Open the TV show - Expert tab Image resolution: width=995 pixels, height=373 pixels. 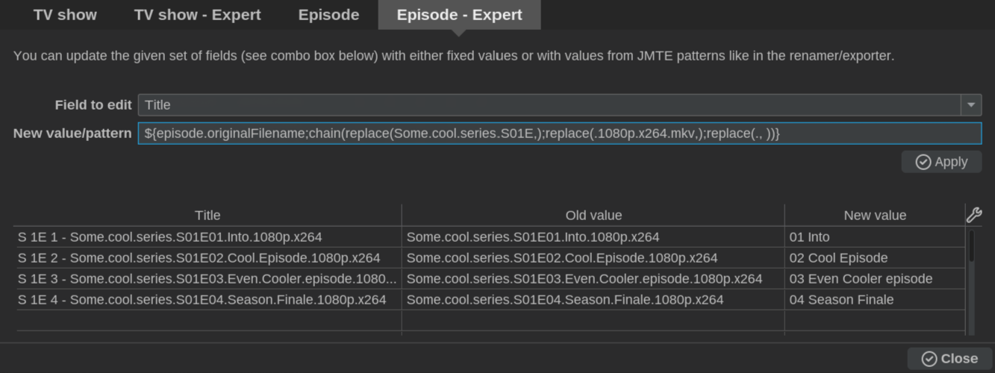pos(198,15)
